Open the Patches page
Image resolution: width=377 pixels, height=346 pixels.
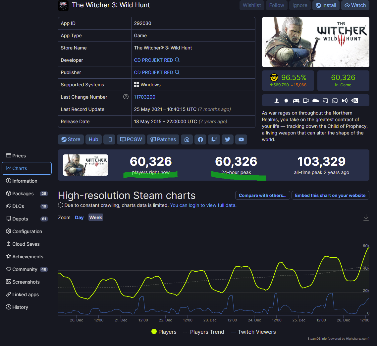(x=163, y=139)
